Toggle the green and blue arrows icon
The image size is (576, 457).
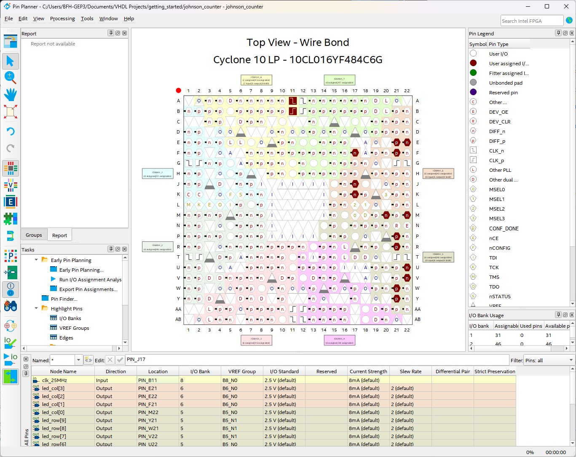point(11,376)
